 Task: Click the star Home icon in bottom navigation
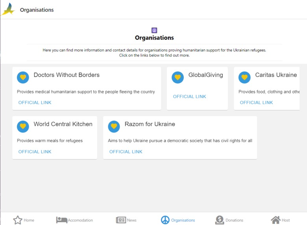coord(18,220)
